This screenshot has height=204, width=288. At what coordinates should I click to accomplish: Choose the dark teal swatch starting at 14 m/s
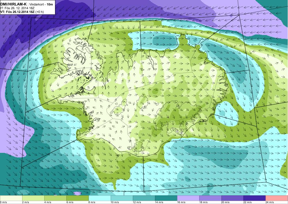click(166, 198)
